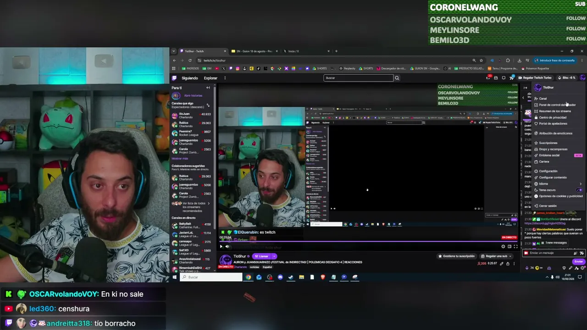Open Steam from the taskbar

(291, 277)
